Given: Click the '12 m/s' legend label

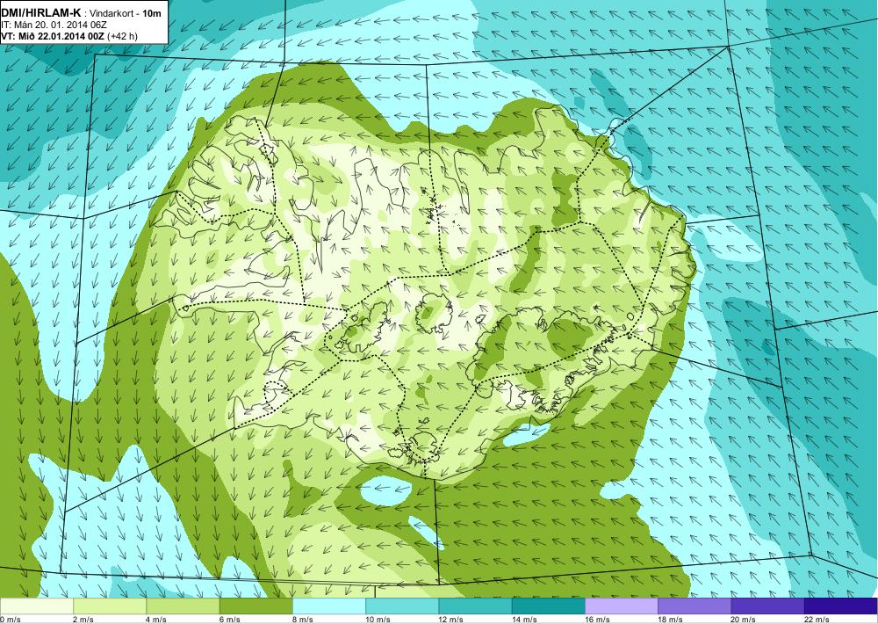Looking at the screenshot, I should click(x=451, y=619).
